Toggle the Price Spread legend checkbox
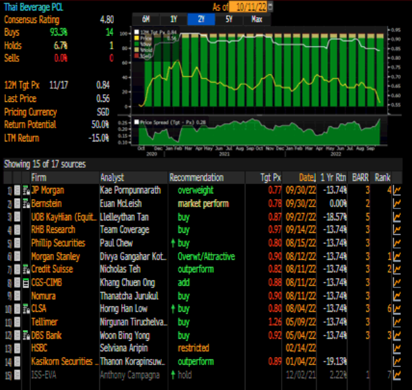 click(x=137, y=122)
